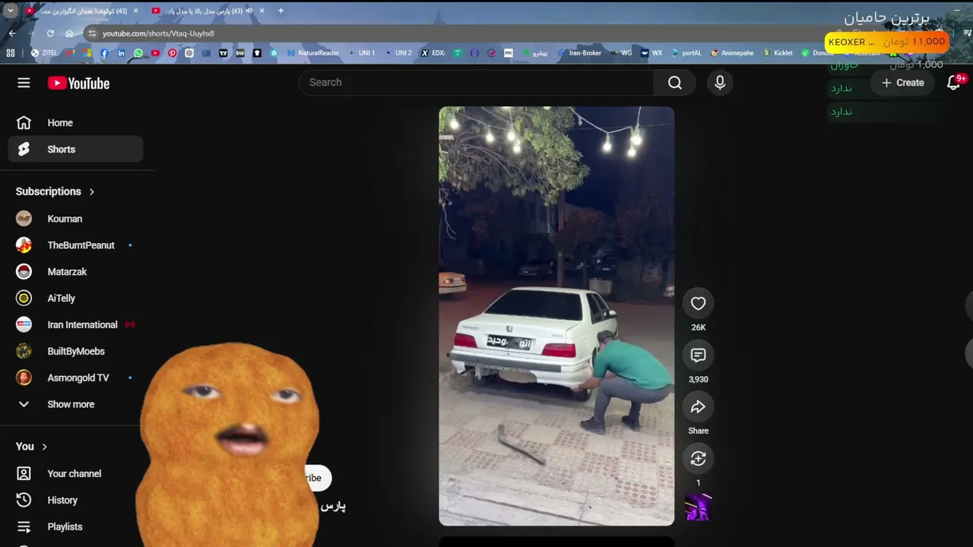Image resolution: width=973 pixels, height=547 pixels.
Task: Open the portAL bookmark
Action: click(686, 53)
